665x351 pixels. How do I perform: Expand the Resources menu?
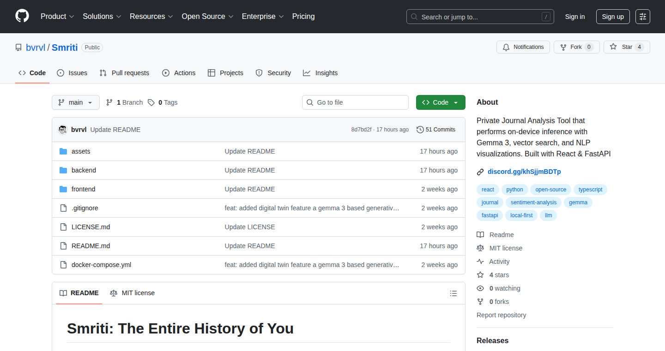click(x=151, y=17)
